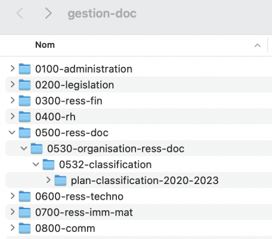Select the 0400-rh folder icon
This screenshot has width=272, height=239.
pos(24,117)
